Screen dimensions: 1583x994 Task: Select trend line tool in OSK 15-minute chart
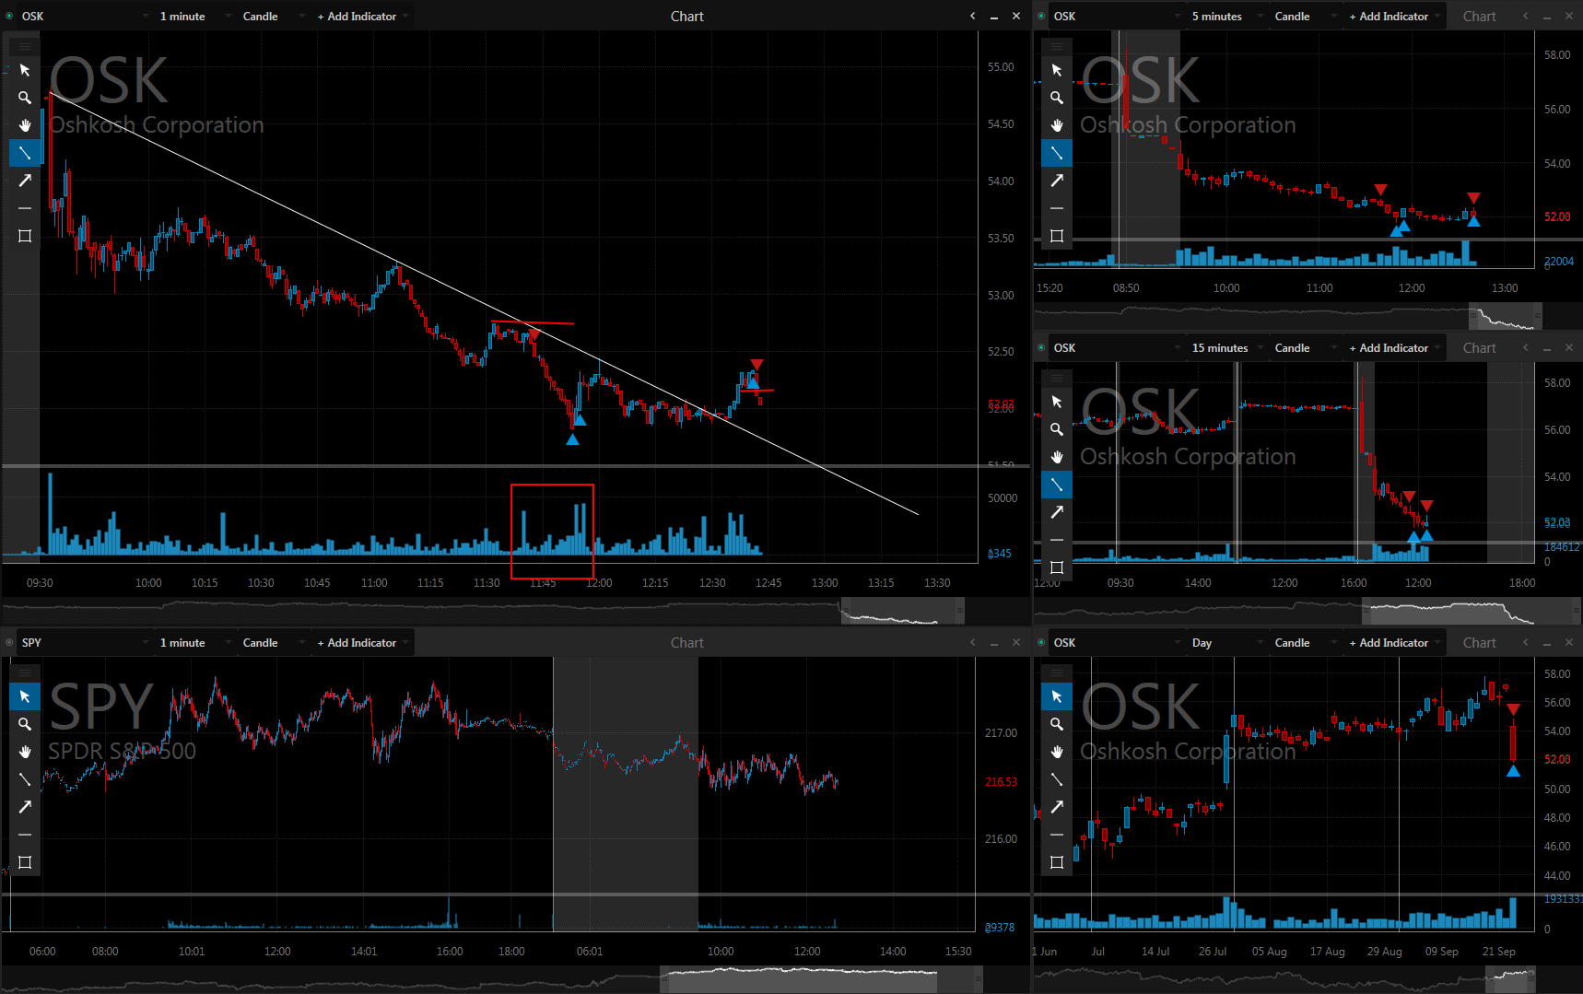point(1057,485)
